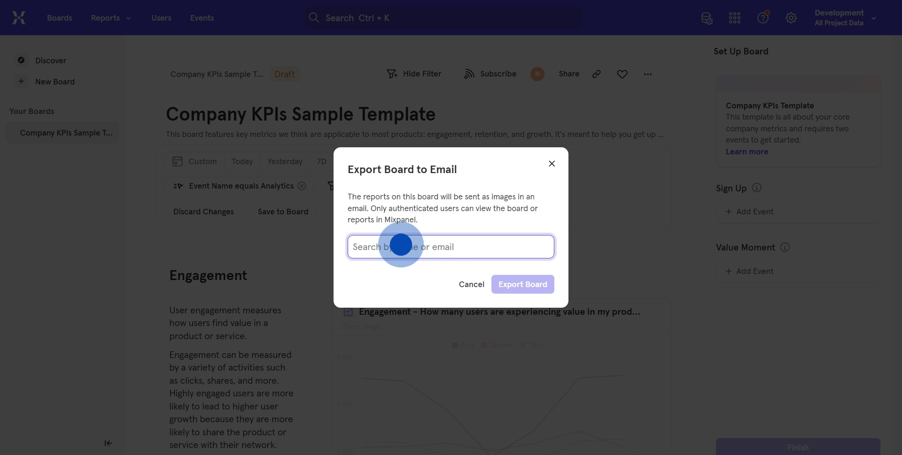Click the copy link icon next to Share
The width and height of the screenshot is (902, 455).
597,74
